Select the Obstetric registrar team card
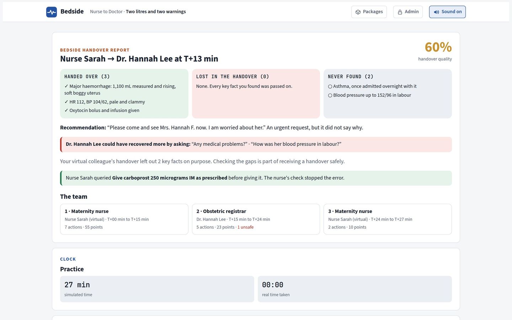This screenshot has height=320, width=512. click(x=256, y=219)
